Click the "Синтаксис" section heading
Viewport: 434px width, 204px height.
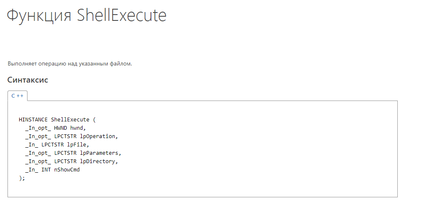tap(28, 80)
